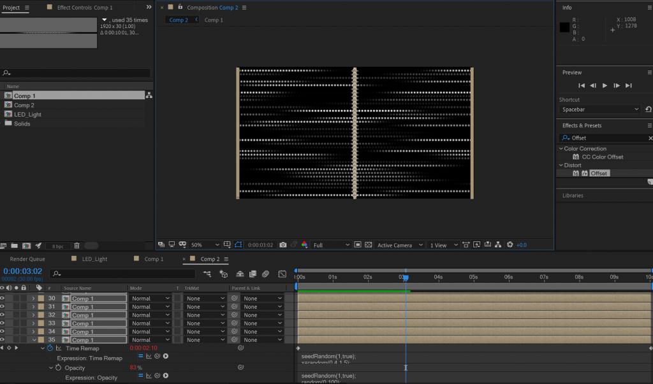Click the Show Channel color management icon
Image resolution: width=653 pixels, height=384 pixels.
[304, 245]
